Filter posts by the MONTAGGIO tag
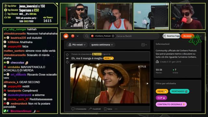 pos(179,91)
